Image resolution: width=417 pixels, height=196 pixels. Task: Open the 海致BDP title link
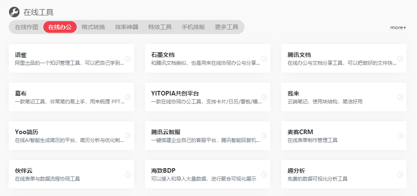pyautogui.click(x=163, y=171)
